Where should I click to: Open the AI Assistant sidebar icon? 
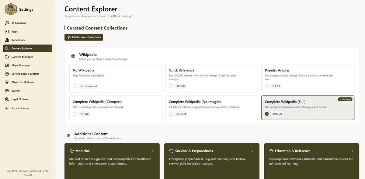pos(7,23)
